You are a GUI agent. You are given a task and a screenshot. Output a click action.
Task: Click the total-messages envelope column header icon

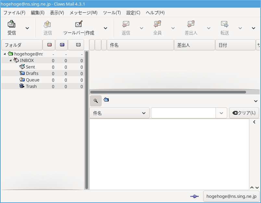coord(78,45)
